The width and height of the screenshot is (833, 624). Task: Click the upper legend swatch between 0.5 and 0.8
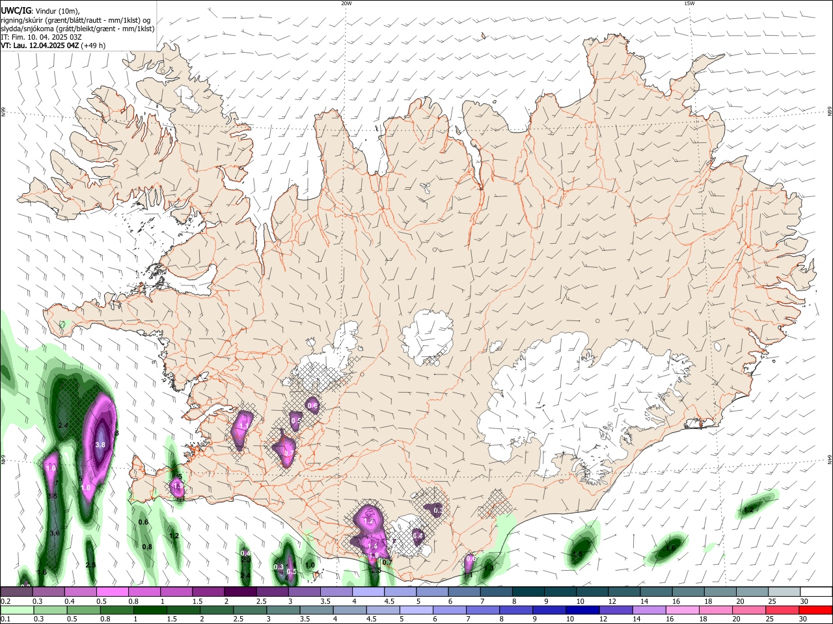(x=113, y=591)
